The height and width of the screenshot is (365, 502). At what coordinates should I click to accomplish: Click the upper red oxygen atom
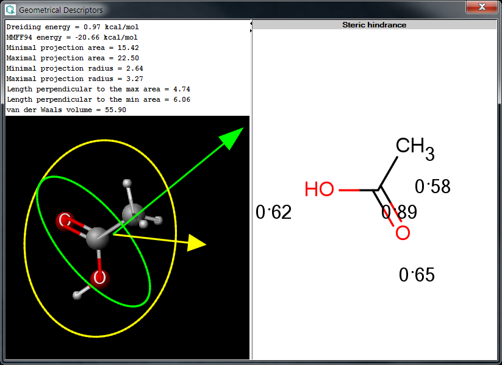coord(65,221)
